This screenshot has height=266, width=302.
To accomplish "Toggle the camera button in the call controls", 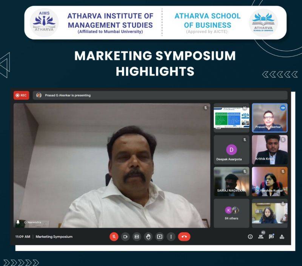I will click(x=125, y=237).
